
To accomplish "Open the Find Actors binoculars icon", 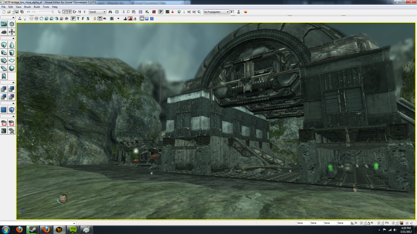I will [x=110, y=12].
